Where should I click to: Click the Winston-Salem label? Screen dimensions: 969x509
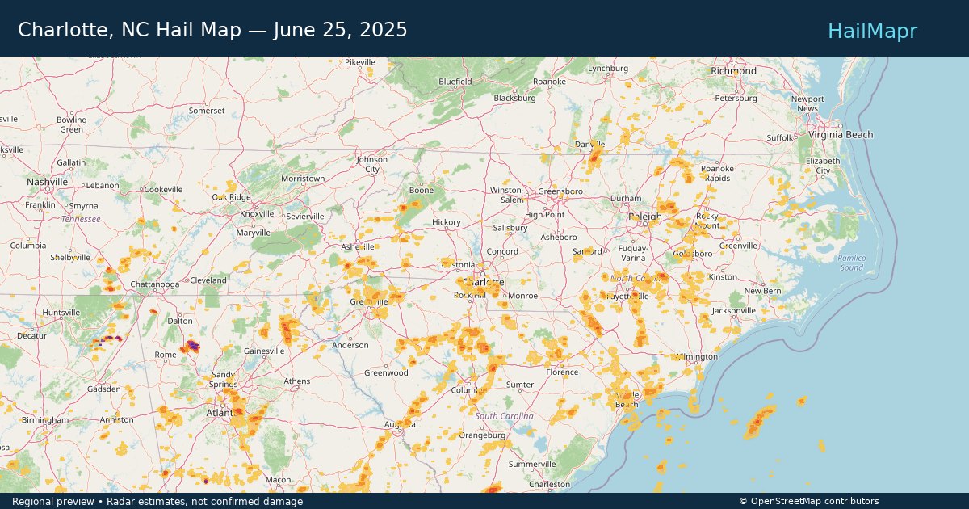tap(507, 195)
